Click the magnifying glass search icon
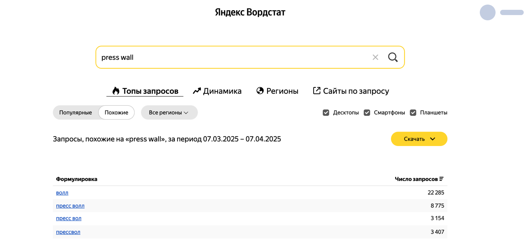The image size is (527, 239). pyautogui.click(x=393, y=57)
